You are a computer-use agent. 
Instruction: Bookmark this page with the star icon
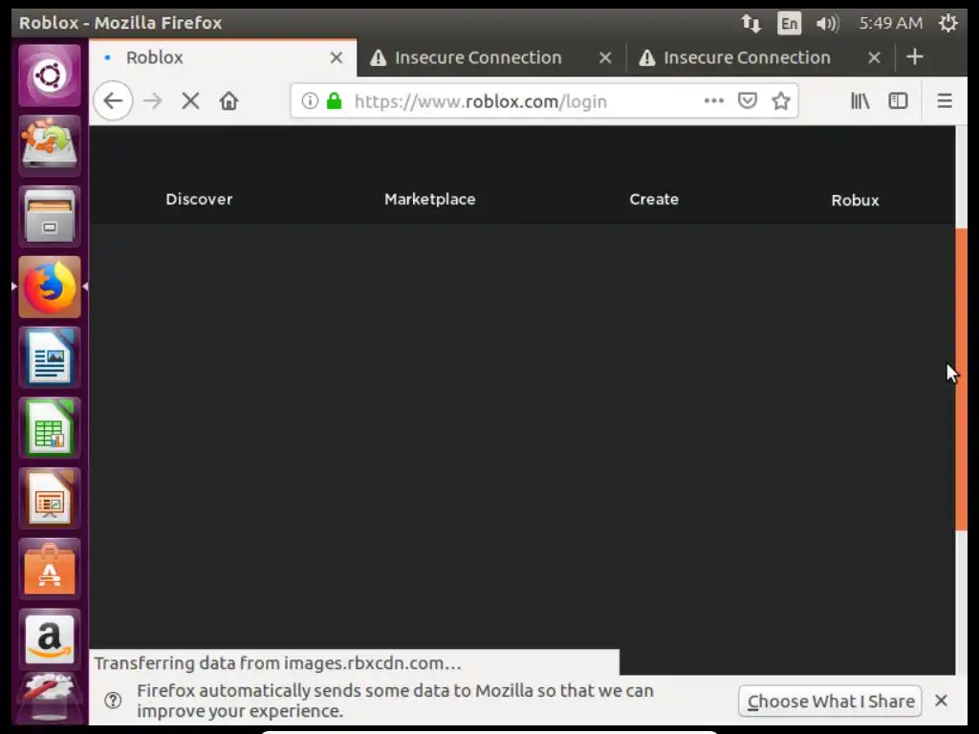click(781, 100)
